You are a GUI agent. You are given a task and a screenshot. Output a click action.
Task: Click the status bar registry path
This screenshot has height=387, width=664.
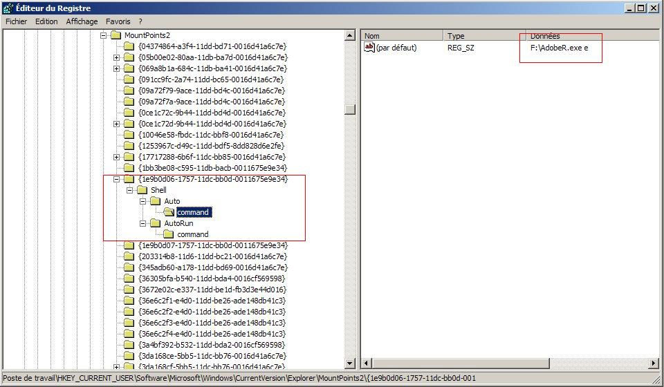239,378
